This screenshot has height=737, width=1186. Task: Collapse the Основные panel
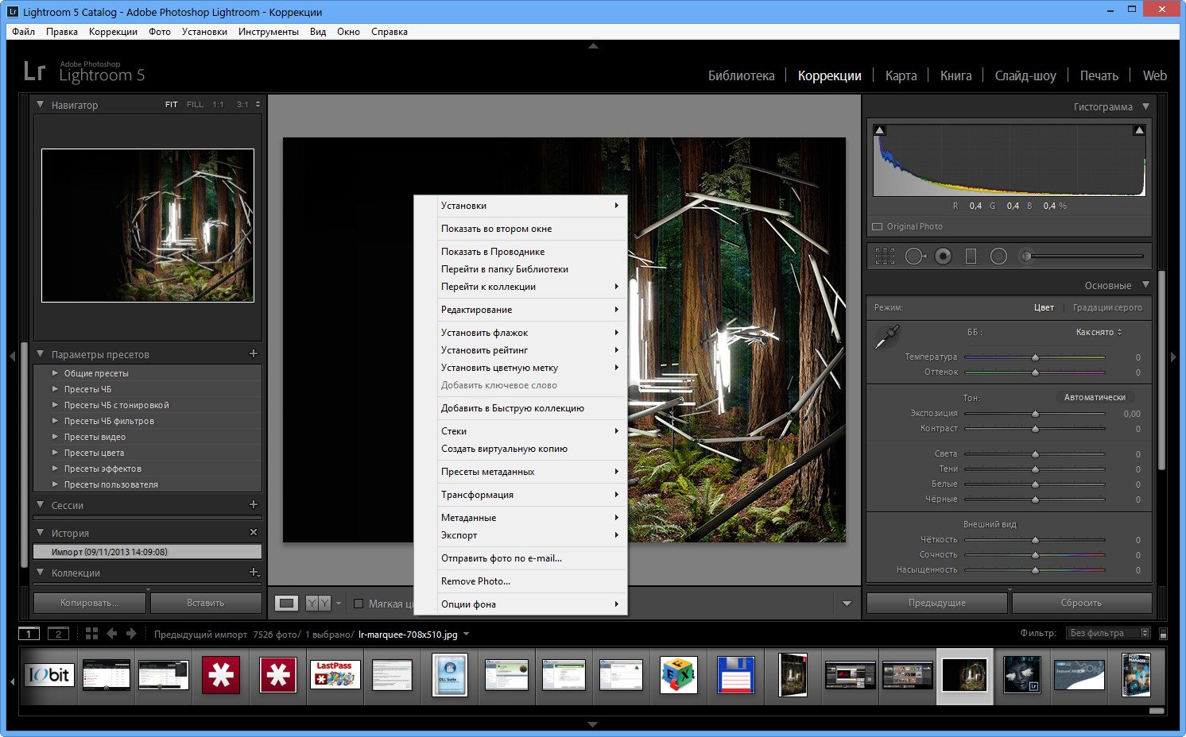tap(1145, 285)
